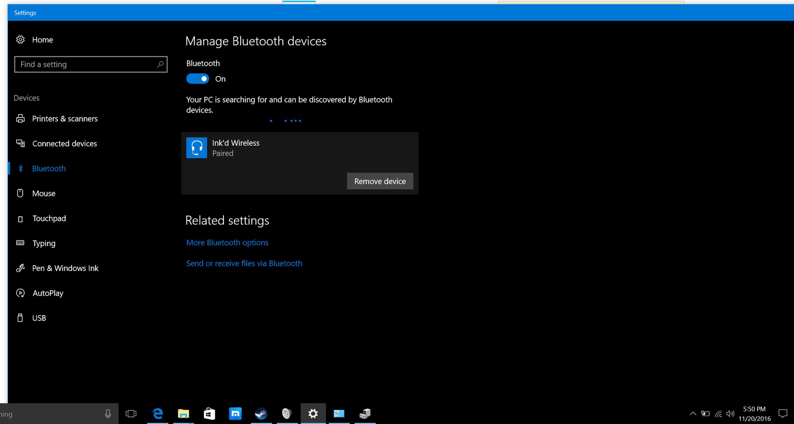Open More Bluetooth options link
The height and width of the screenshot is (424, 794).
227,243
